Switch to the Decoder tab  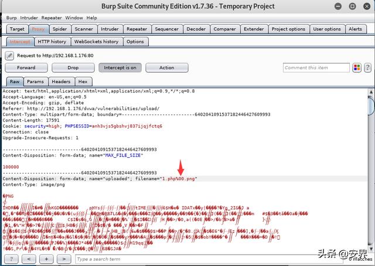(x=196, y=29)
